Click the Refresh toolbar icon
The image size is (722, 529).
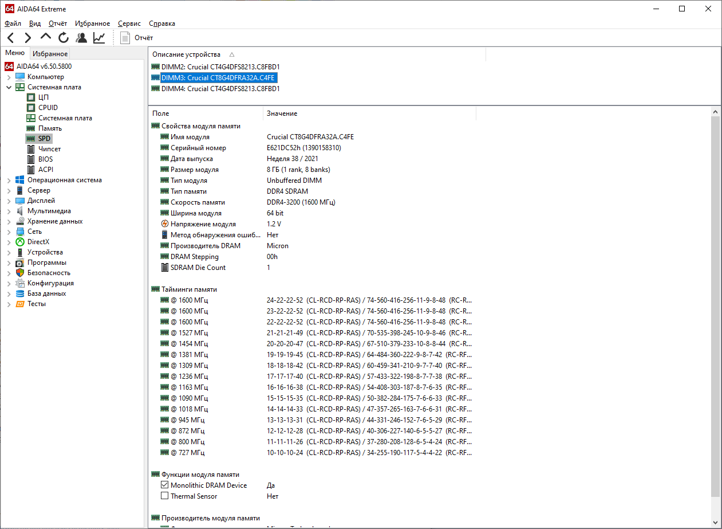coord(64,38)
